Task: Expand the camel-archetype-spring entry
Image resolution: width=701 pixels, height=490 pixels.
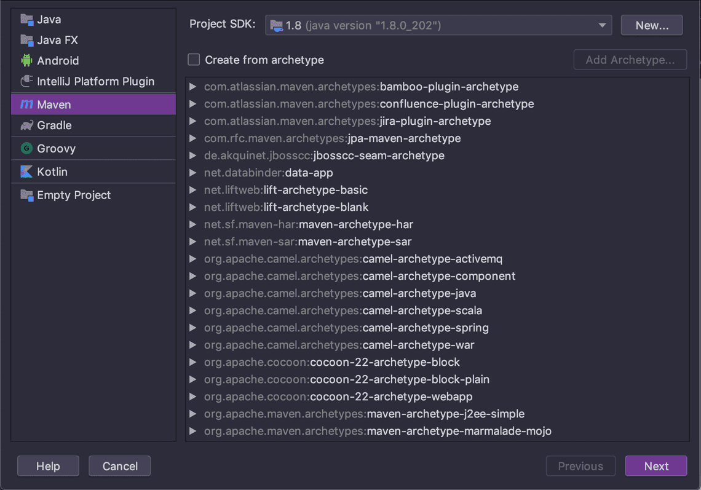Action: point(192,328)
